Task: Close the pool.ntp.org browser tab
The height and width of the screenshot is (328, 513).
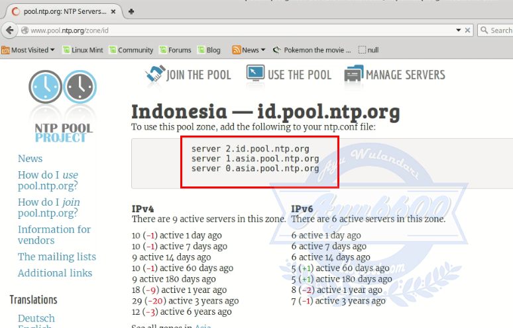Action: pos(113,11)
